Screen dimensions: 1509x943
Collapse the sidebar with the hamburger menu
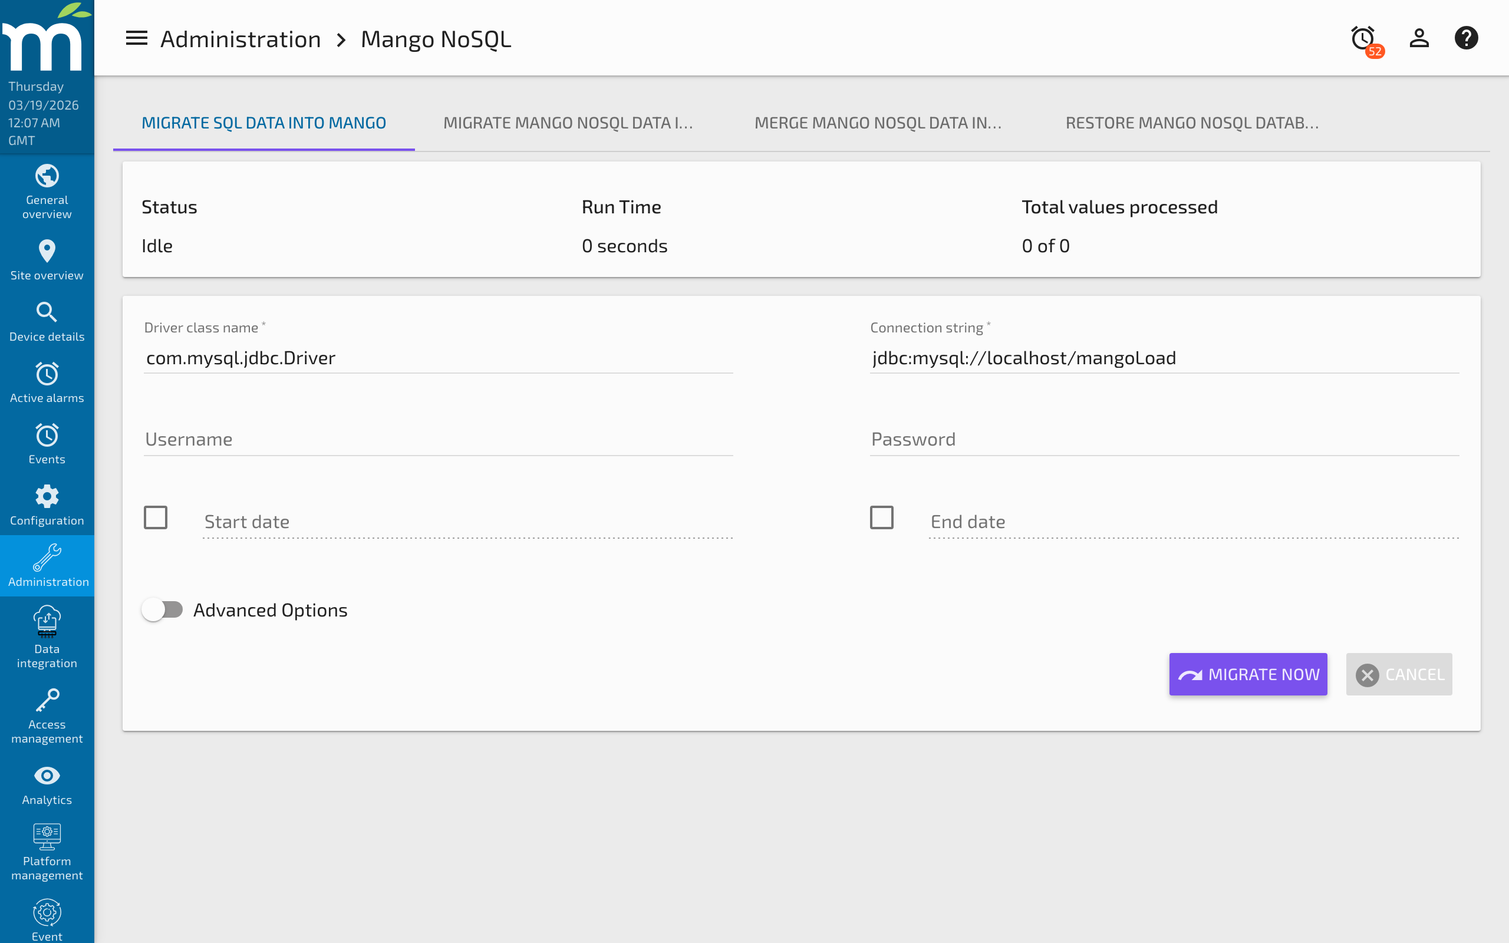(136, 38)
